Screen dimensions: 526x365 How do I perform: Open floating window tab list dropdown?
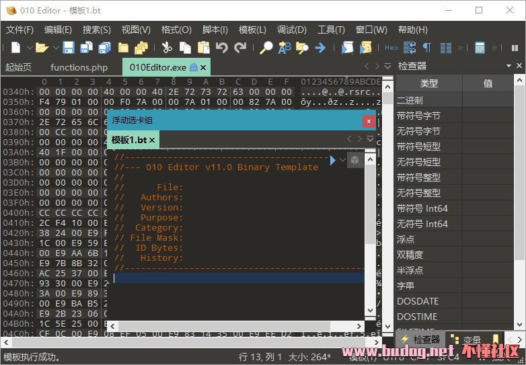pyautogui.click(x=370, y=138)
